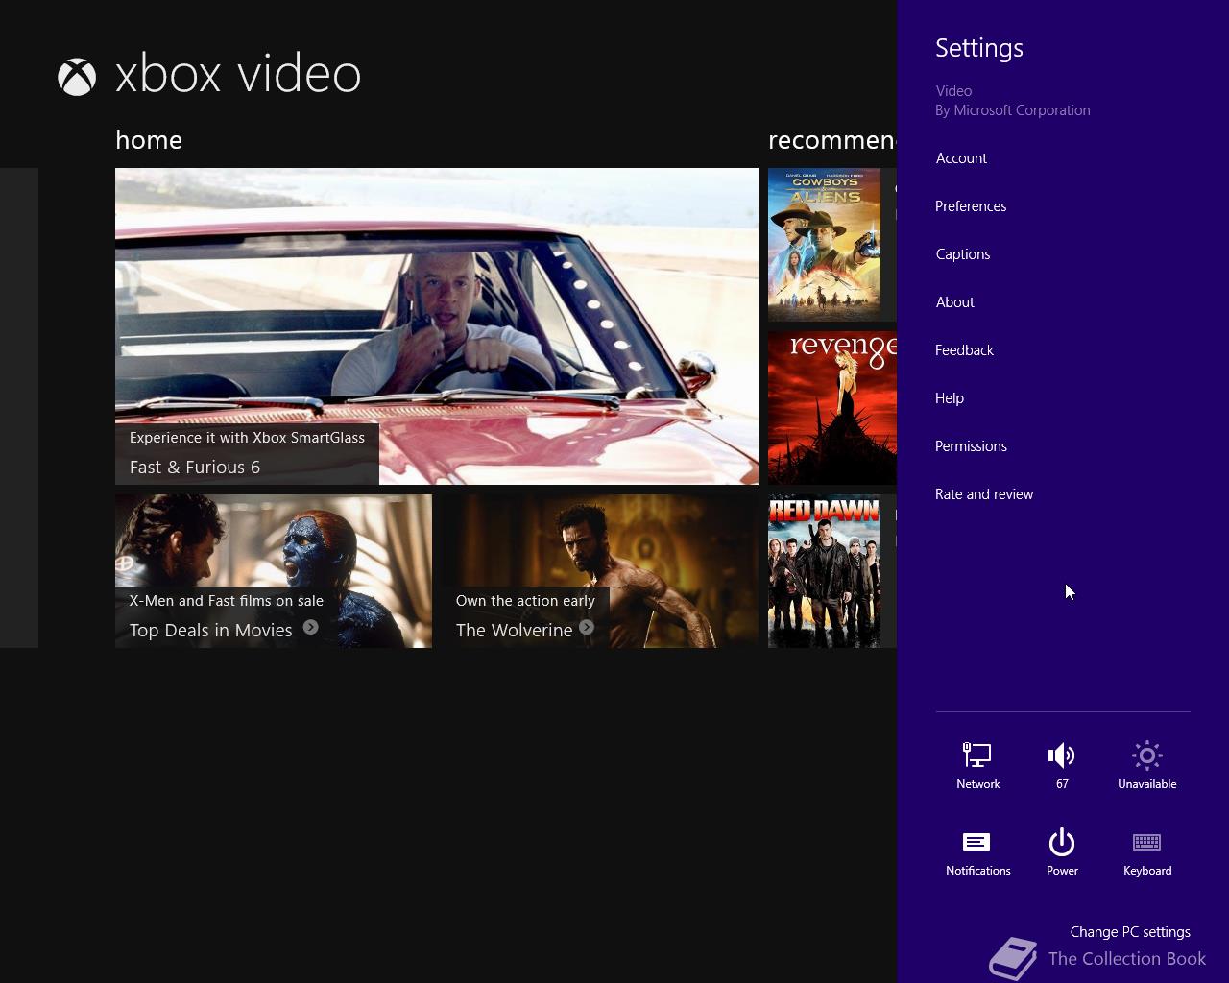The image size is (1229, 983).
Task: Select the Cowboys & Aliens poster
Action: click(824, 245)
